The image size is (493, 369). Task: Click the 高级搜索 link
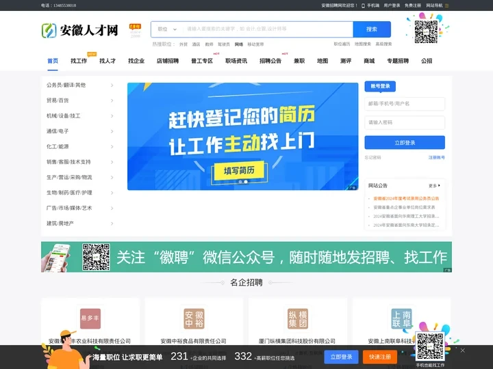point(383,44)
